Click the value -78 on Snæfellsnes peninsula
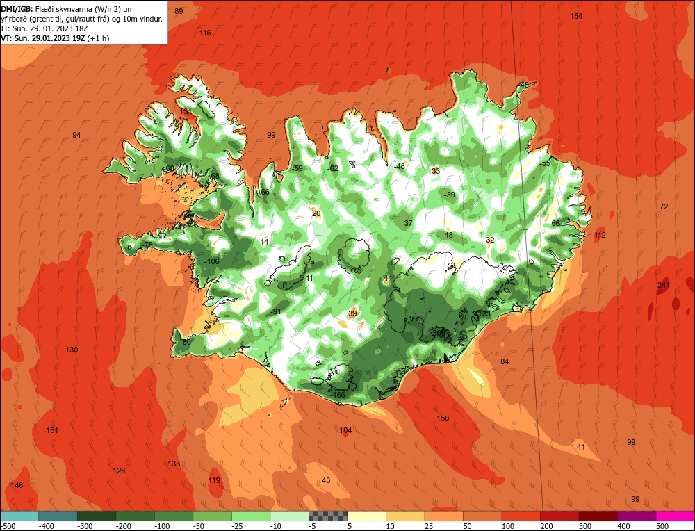 click(x=147, y=245)
